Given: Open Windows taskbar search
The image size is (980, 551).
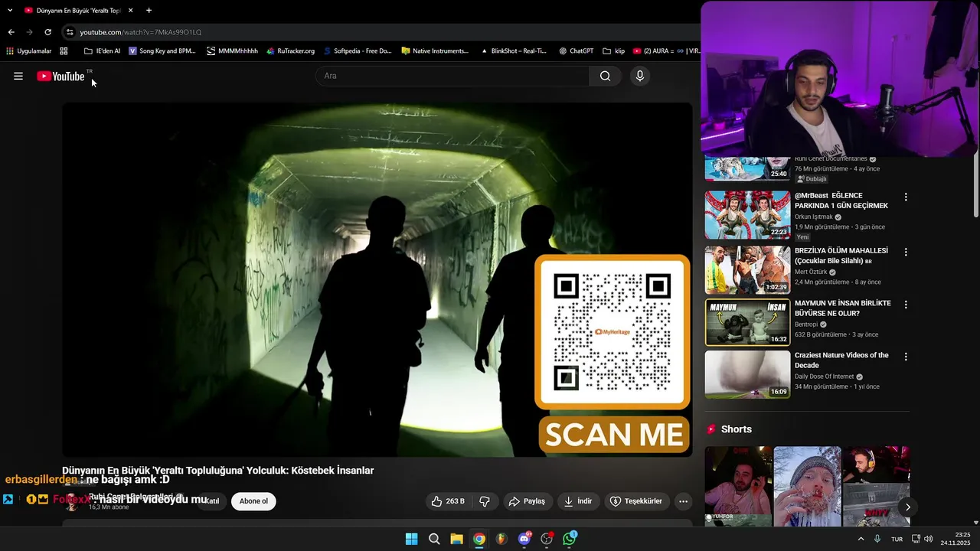Looking at the screenshot, I should [434, 539].
